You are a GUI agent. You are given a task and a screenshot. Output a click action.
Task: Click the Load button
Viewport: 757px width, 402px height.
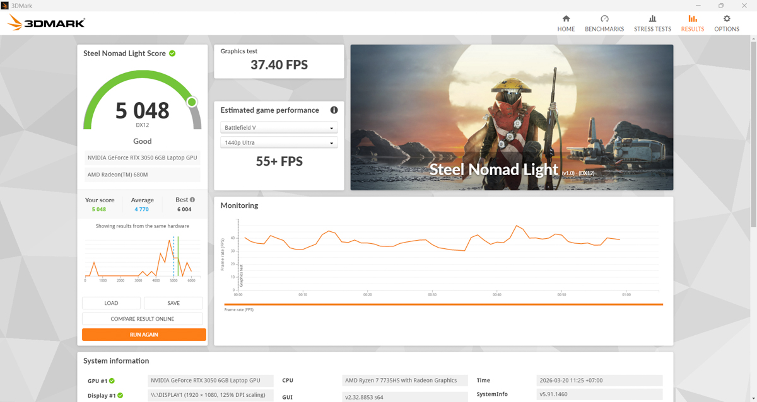tap(111, 302)
